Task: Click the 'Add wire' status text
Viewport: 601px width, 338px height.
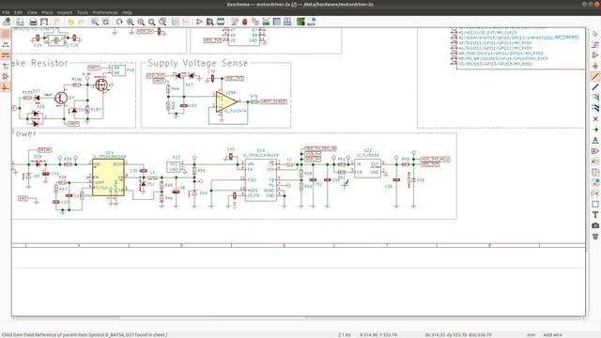Action: click(553, 335)
